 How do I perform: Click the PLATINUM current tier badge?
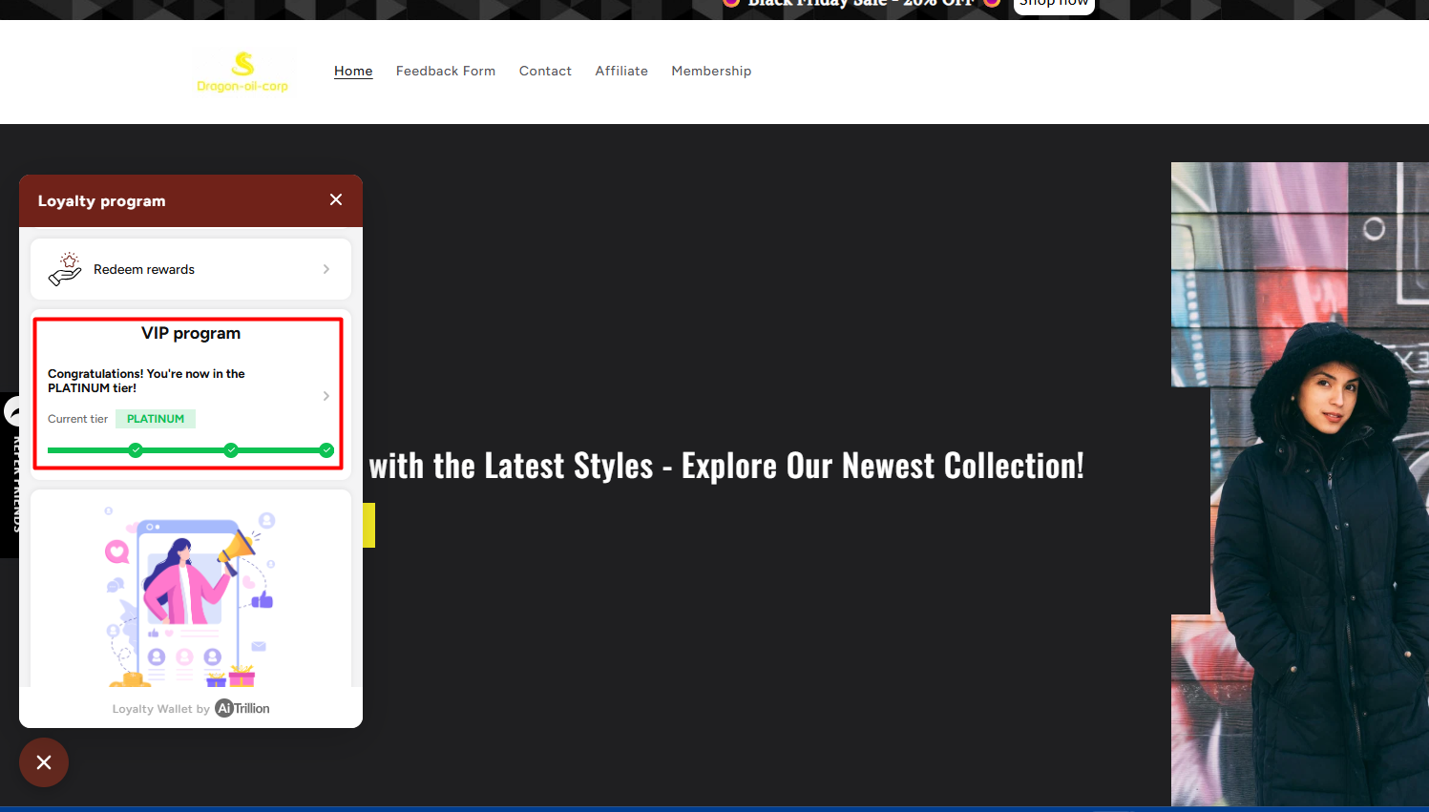pyautogui.click(x=156, y=419)
